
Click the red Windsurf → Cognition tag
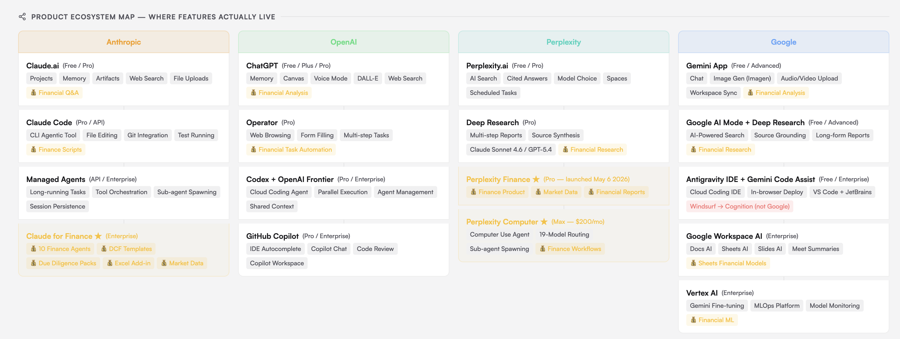coord(740,206)
